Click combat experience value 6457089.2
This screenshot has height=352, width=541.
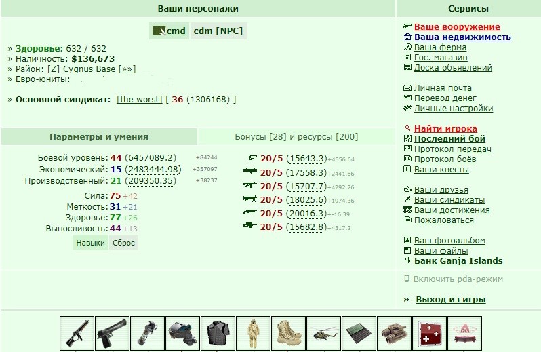pos(151,158)
